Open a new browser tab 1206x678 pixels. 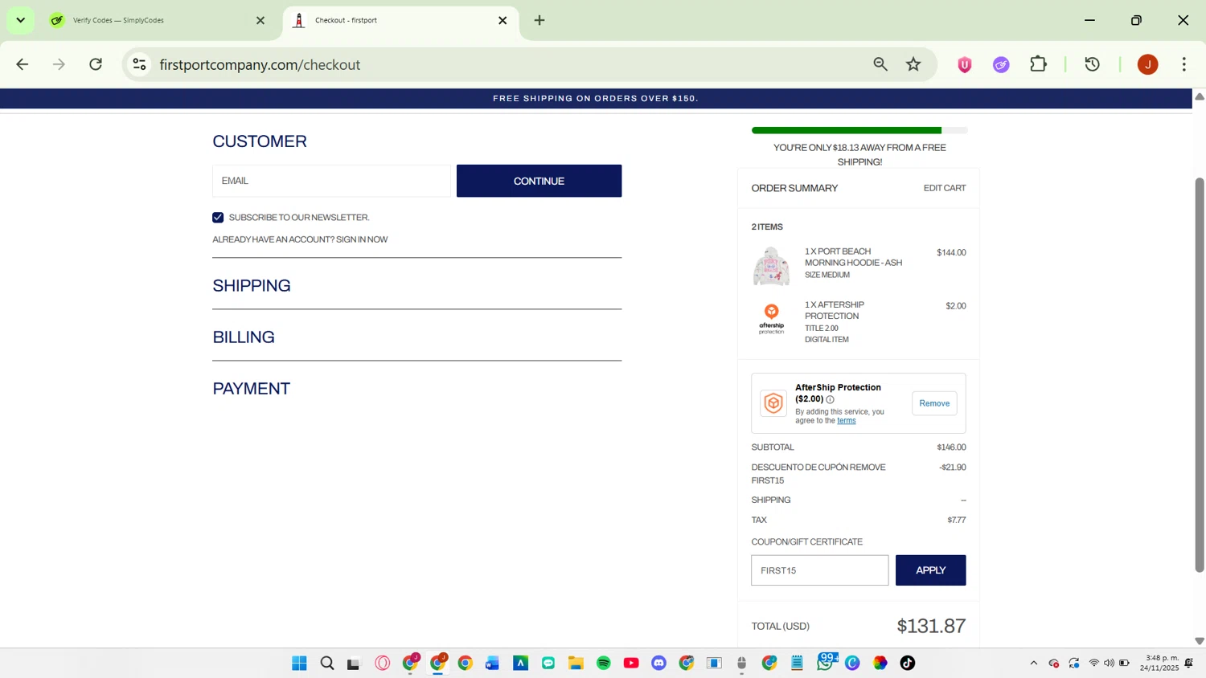[x=539, y=20]
